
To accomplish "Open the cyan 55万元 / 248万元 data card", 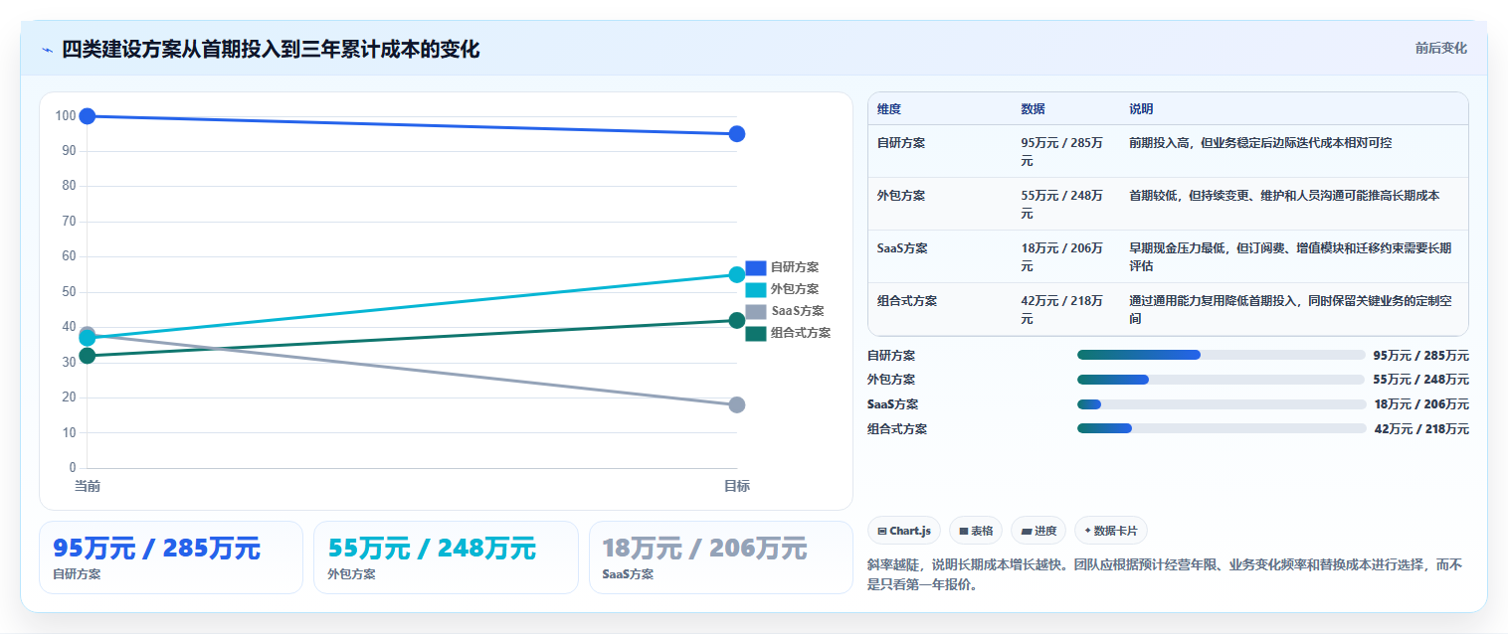I will click(446, 557).
